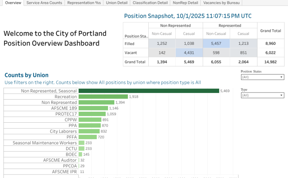
Task: Click the Position Status column header
Action: tap(136, 36)
